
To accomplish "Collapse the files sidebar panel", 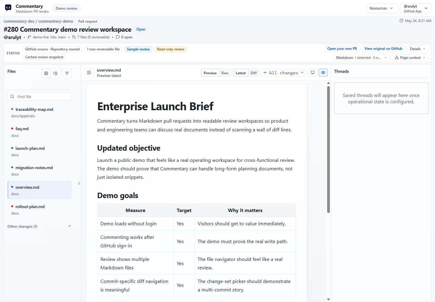I will click(89, 72).
